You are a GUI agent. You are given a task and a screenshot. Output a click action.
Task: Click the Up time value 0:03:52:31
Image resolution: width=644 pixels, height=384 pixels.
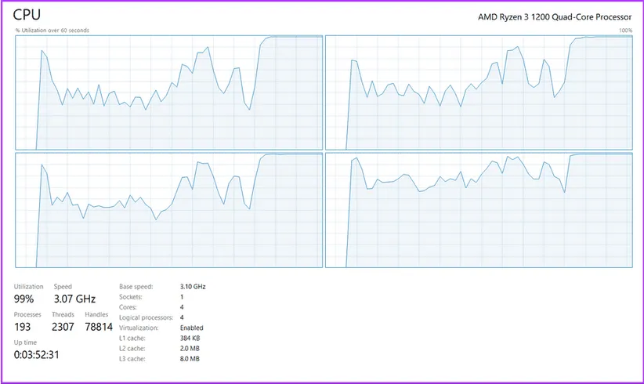[37, 354]
